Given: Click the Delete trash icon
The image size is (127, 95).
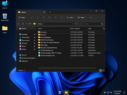Looking at the screenshot, I should point(61,17).
